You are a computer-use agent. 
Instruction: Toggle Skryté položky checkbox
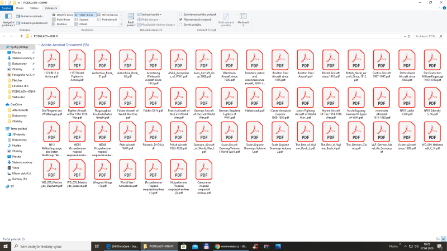pos(180,25)
